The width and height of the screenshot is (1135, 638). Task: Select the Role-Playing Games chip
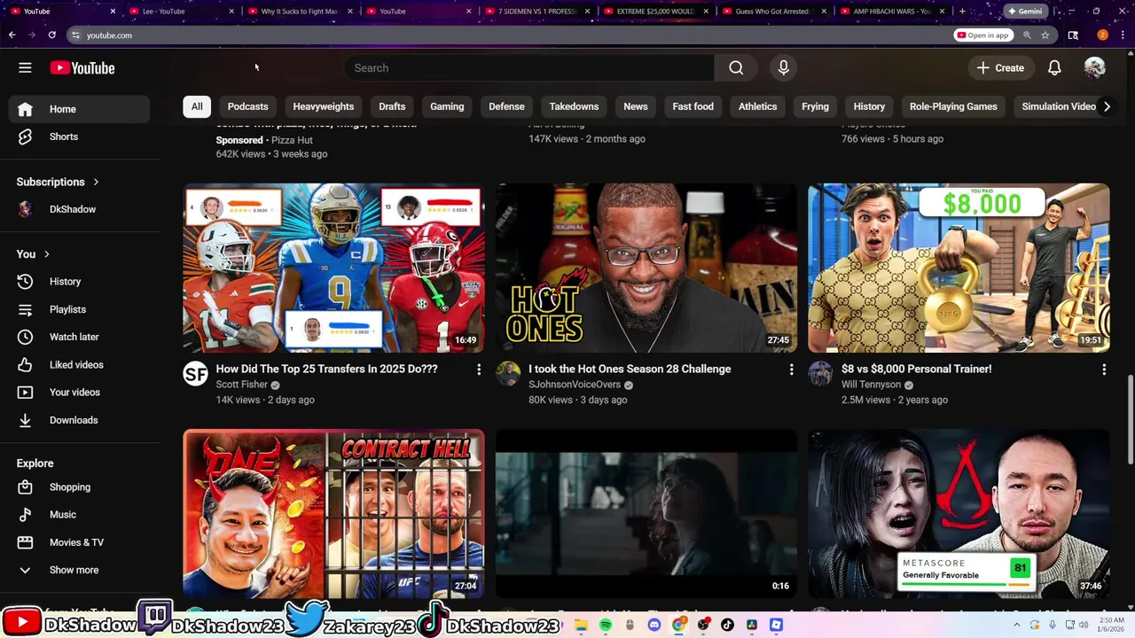click(x=953, y=106)
